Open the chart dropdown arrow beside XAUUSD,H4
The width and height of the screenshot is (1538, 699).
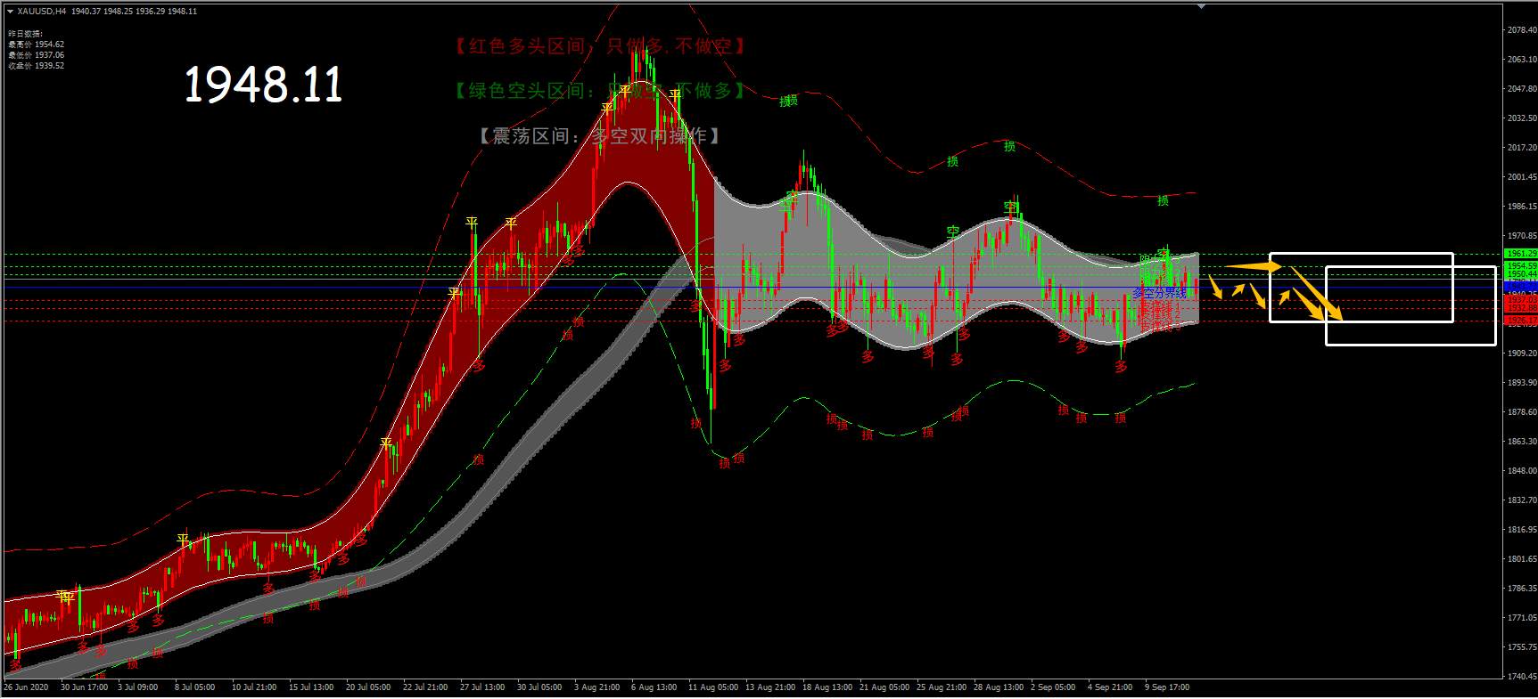[11, 12]
